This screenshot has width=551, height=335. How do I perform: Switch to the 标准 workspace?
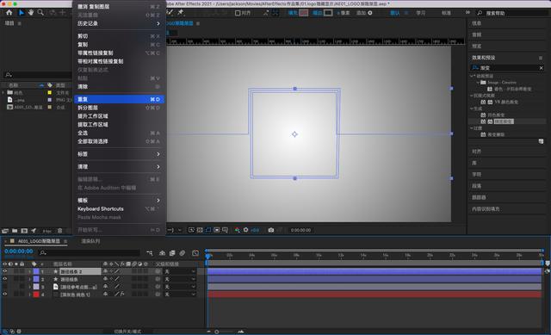pyautogui.click(x=446, y=13)
